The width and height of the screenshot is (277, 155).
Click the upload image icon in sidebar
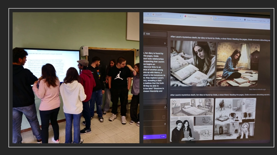(x=165, y=107)
